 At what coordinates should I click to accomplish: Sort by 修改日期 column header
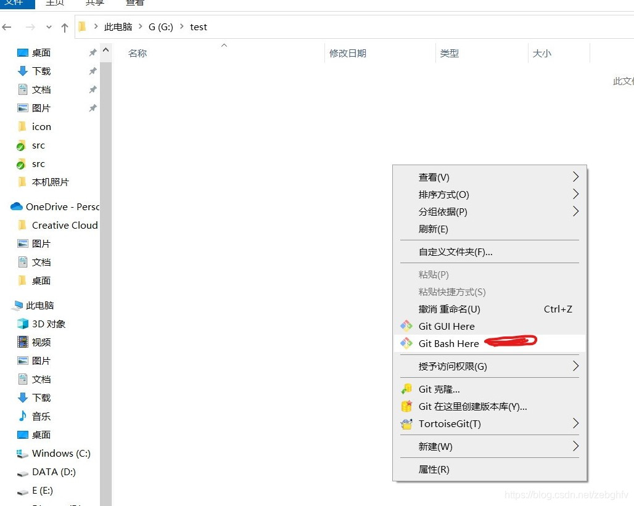click(347, 53)
